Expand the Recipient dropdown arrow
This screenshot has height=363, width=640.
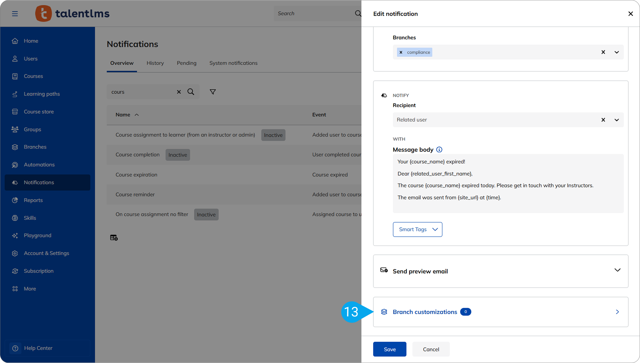tap(617, 120)
